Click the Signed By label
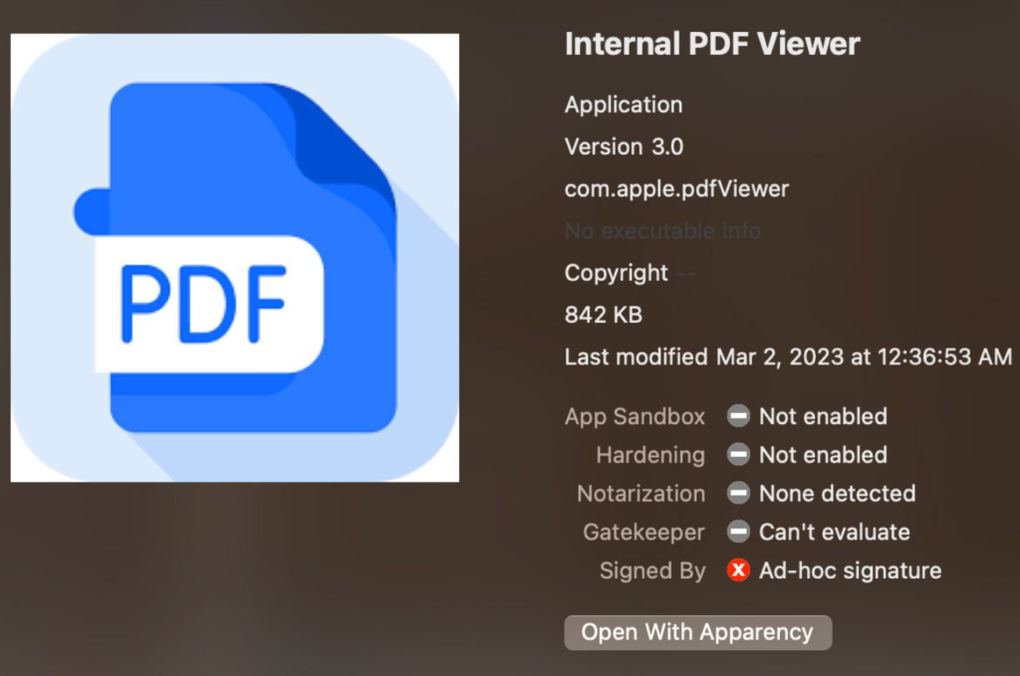Screen dimensions: 1020x676 click(x=651, y=570)
